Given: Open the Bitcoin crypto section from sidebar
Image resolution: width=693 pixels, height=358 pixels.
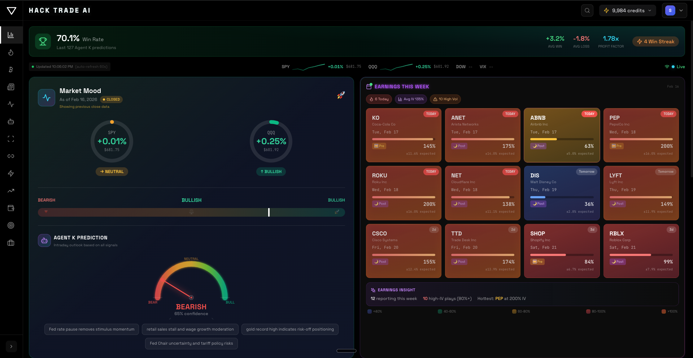Looking at the screenshot, I should tap(11, 70).
